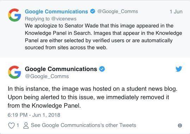Open the info icon at bottom right
The width and height of the screenshot is (190, 134).
click(x=180, y=126)
